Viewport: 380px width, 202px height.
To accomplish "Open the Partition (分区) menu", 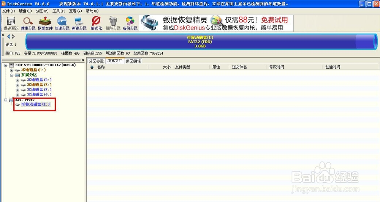I will tap(42, 11).
